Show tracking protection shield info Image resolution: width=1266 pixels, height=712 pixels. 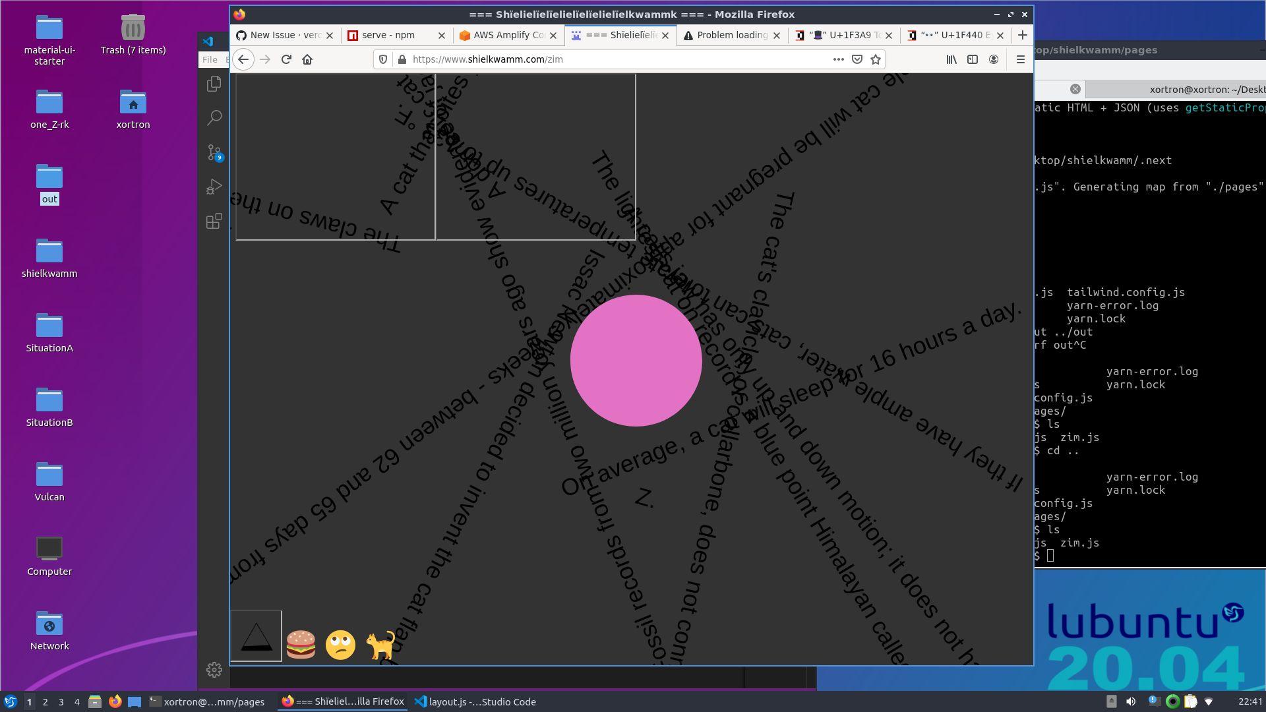(x=383, y=59)
